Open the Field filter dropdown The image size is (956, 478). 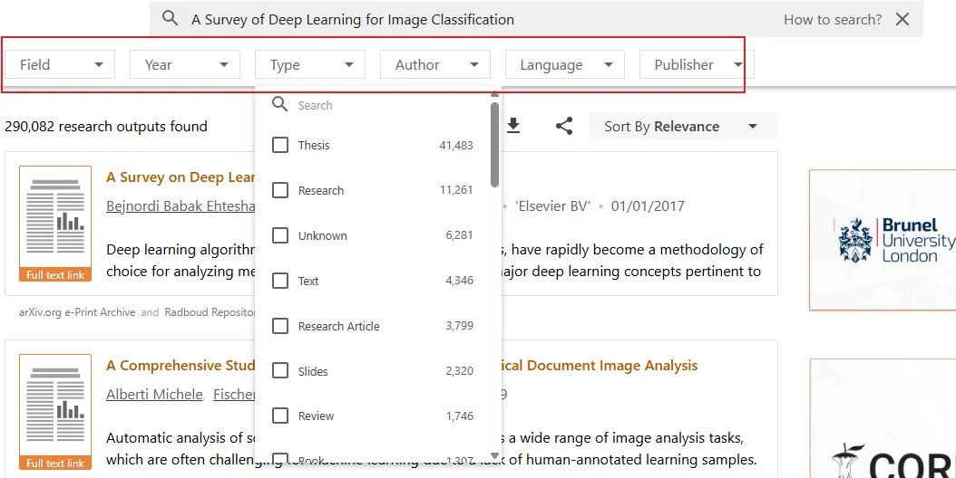tap(61, 64)
